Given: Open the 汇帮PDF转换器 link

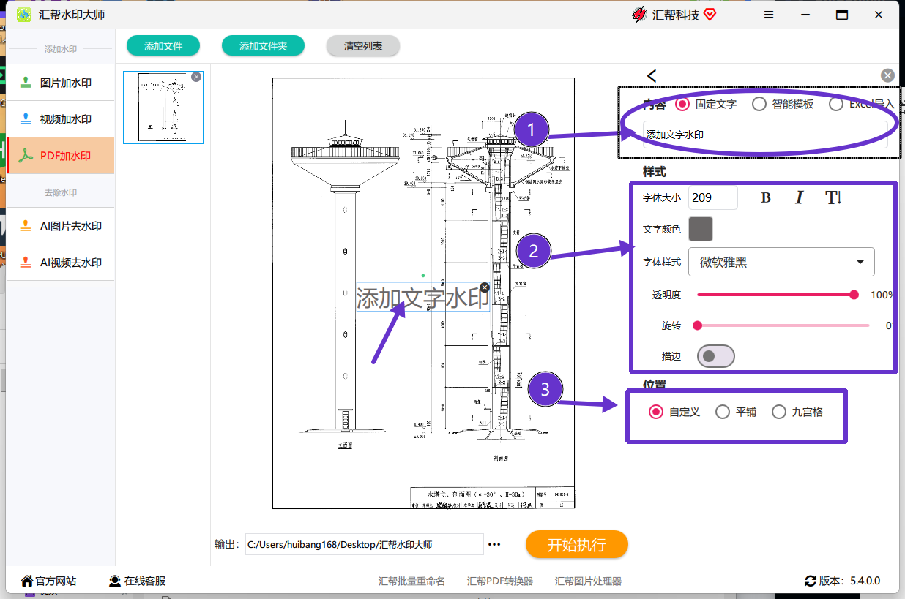Looking at the screenshot, I should click(500, 581).
